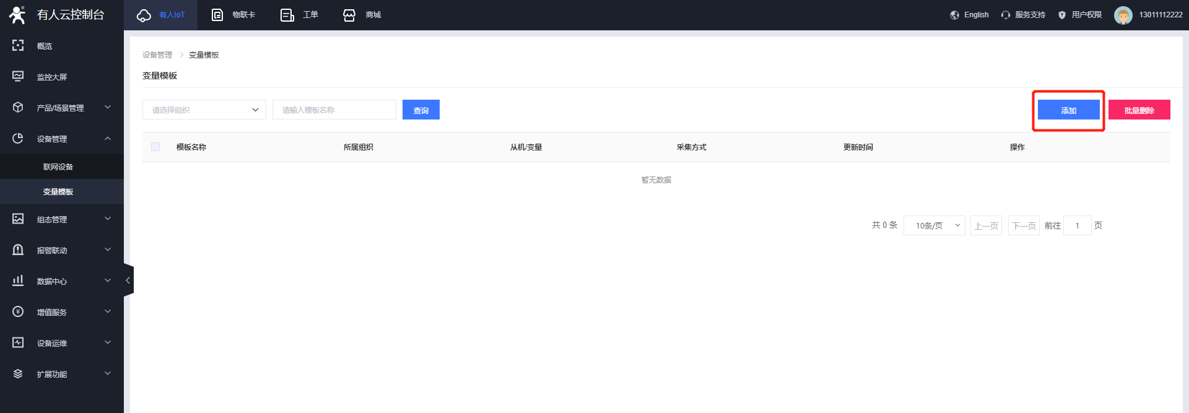Click the 组态管理 image icon

coord(18,219)
